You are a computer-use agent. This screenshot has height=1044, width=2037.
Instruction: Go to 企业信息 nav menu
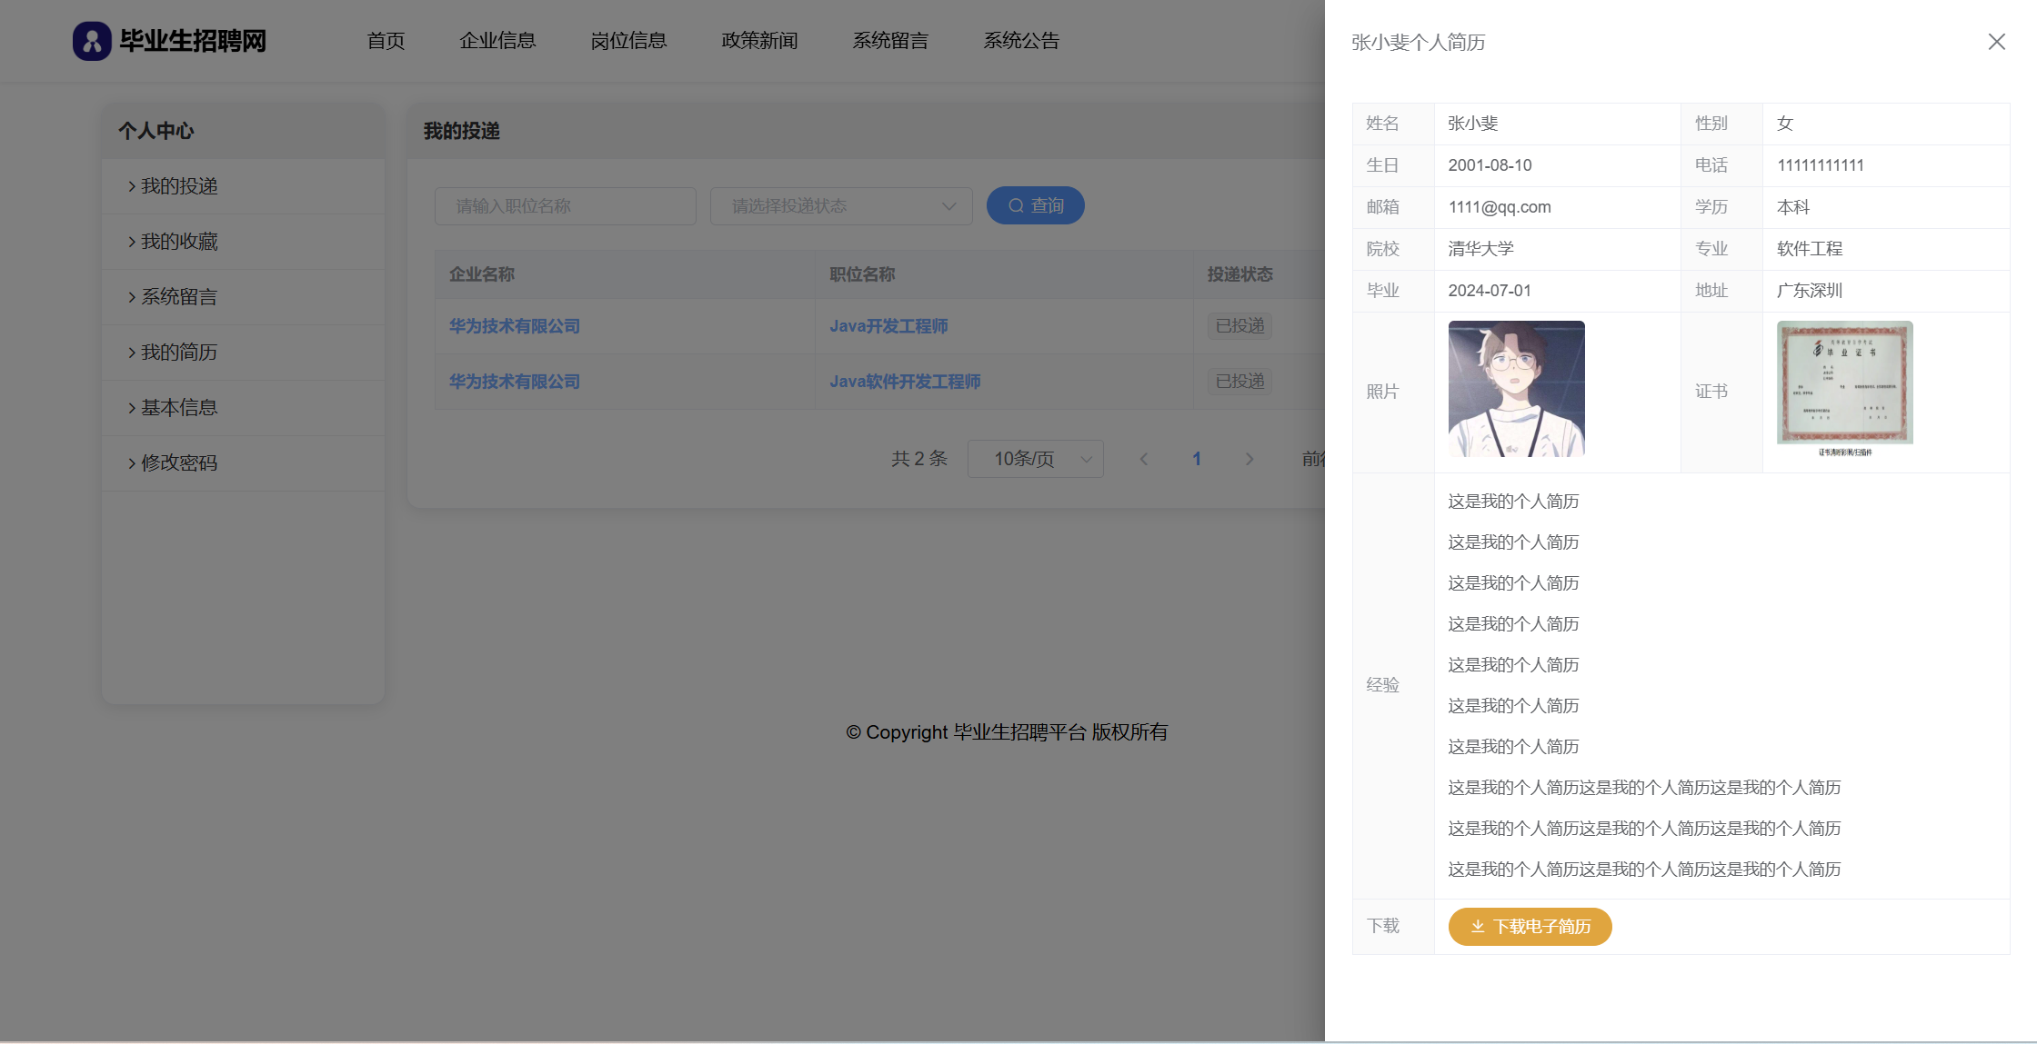pyautogui.click(x=497, y=41)
